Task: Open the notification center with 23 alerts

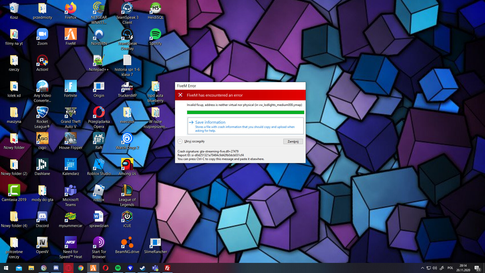Action: click(477, 268)
